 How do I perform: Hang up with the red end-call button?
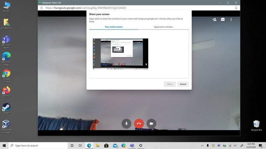[139, 124]
